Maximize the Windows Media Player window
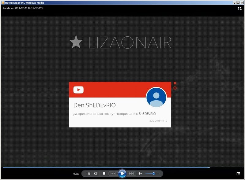The width and height of the screenshot is (245, 180). click(x=238, y=2)
